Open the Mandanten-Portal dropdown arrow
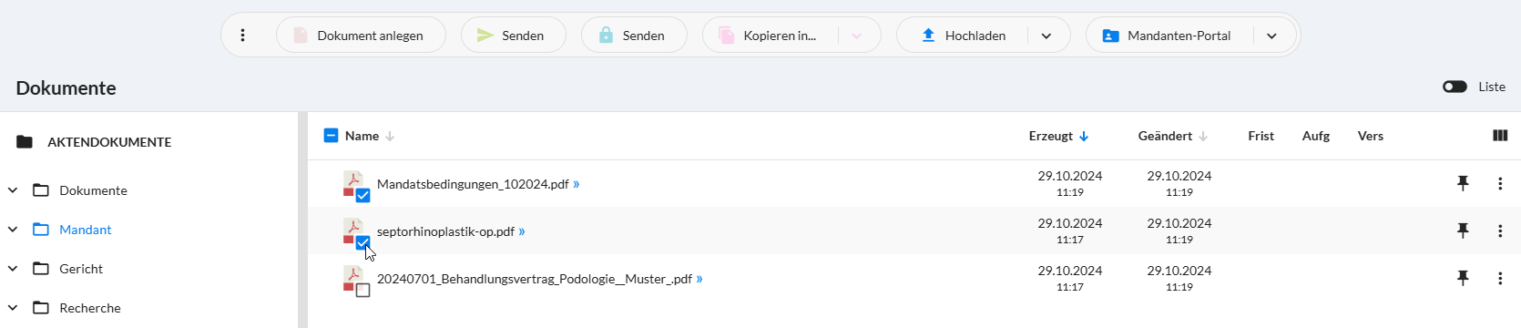1521x328 pixels. coord(1271,36)
